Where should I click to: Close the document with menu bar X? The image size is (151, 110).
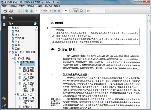point(148,6)
